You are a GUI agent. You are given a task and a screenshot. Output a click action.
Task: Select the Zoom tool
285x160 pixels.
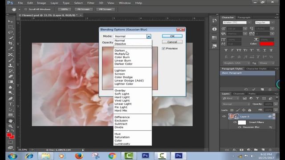click(10, 126)
